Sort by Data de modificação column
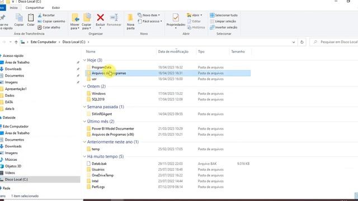The width and height of the screenshot is (358, 201). (173, 52)
